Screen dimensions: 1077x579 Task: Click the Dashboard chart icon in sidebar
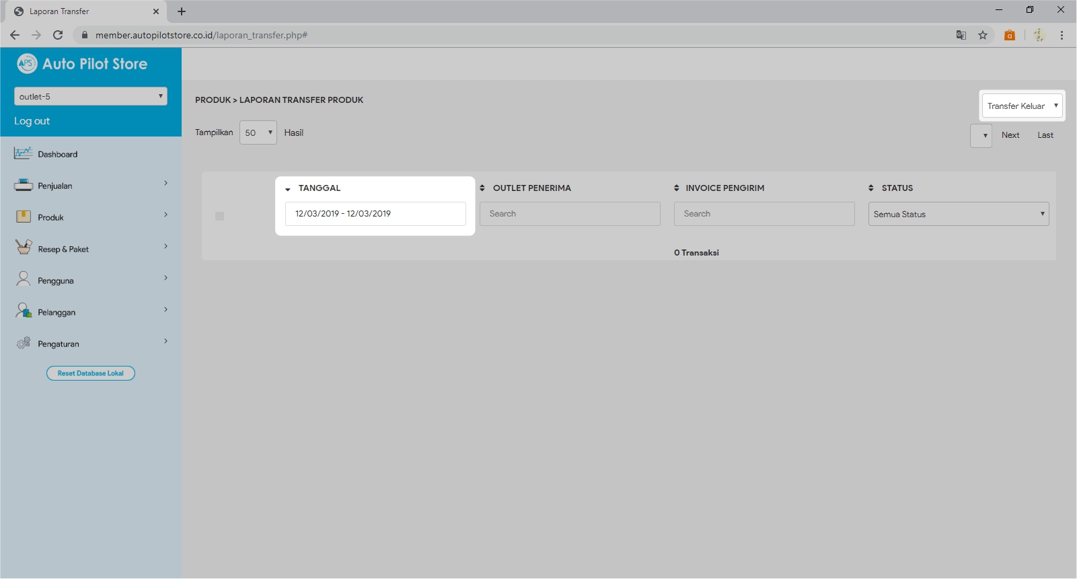tap(23, 154)
